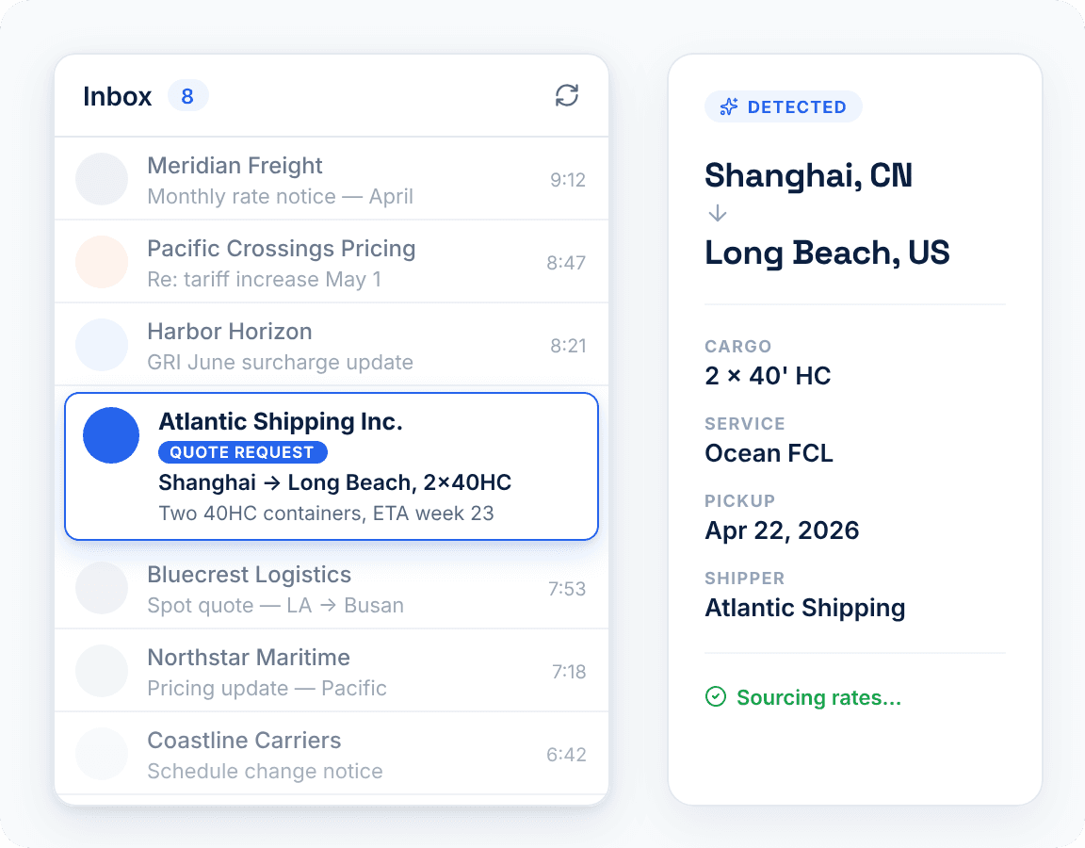This screenshot has height=848, width=1085.
Task: Open the Meridian Freight monthly rate notice
Action: click(x=332, y=178)
